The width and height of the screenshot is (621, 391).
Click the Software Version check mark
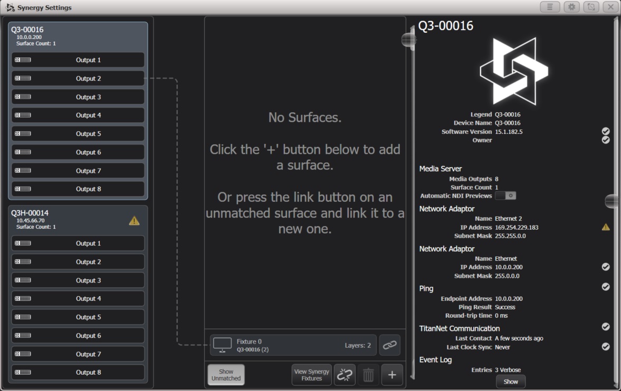point(606,131)
